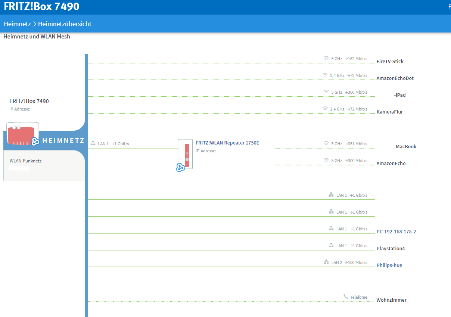Click Heimnetzübersicht in the breadcrumb
Image resolution: width=451 pixels, height=317 pixels.
coord(65,24)
